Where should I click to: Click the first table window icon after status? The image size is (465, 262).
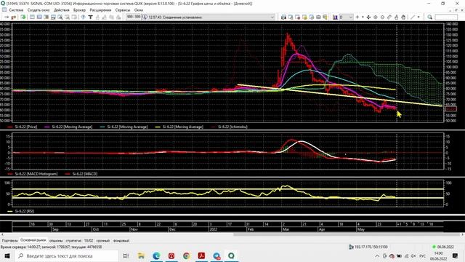pyautogui.click(x=283, y=17)
